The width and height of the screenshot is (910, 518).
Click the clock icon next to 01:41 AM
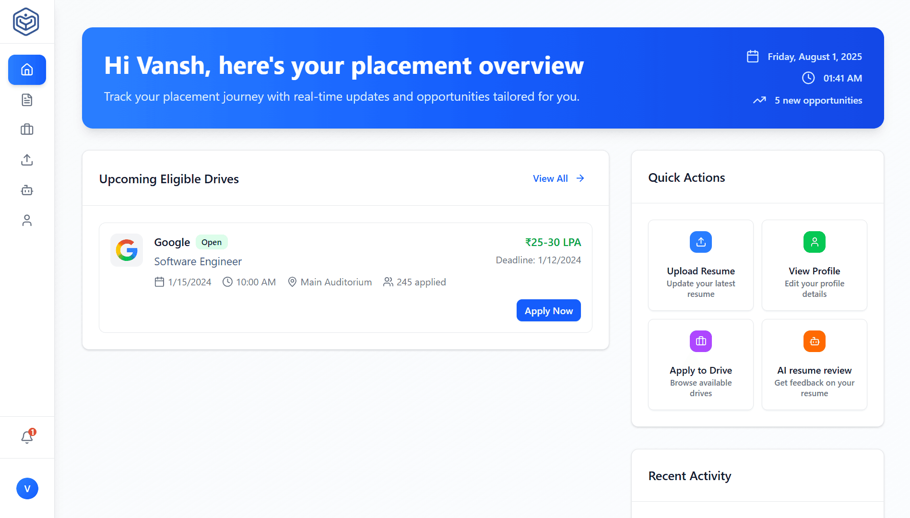pyautogui.click(x=808, y=78)
